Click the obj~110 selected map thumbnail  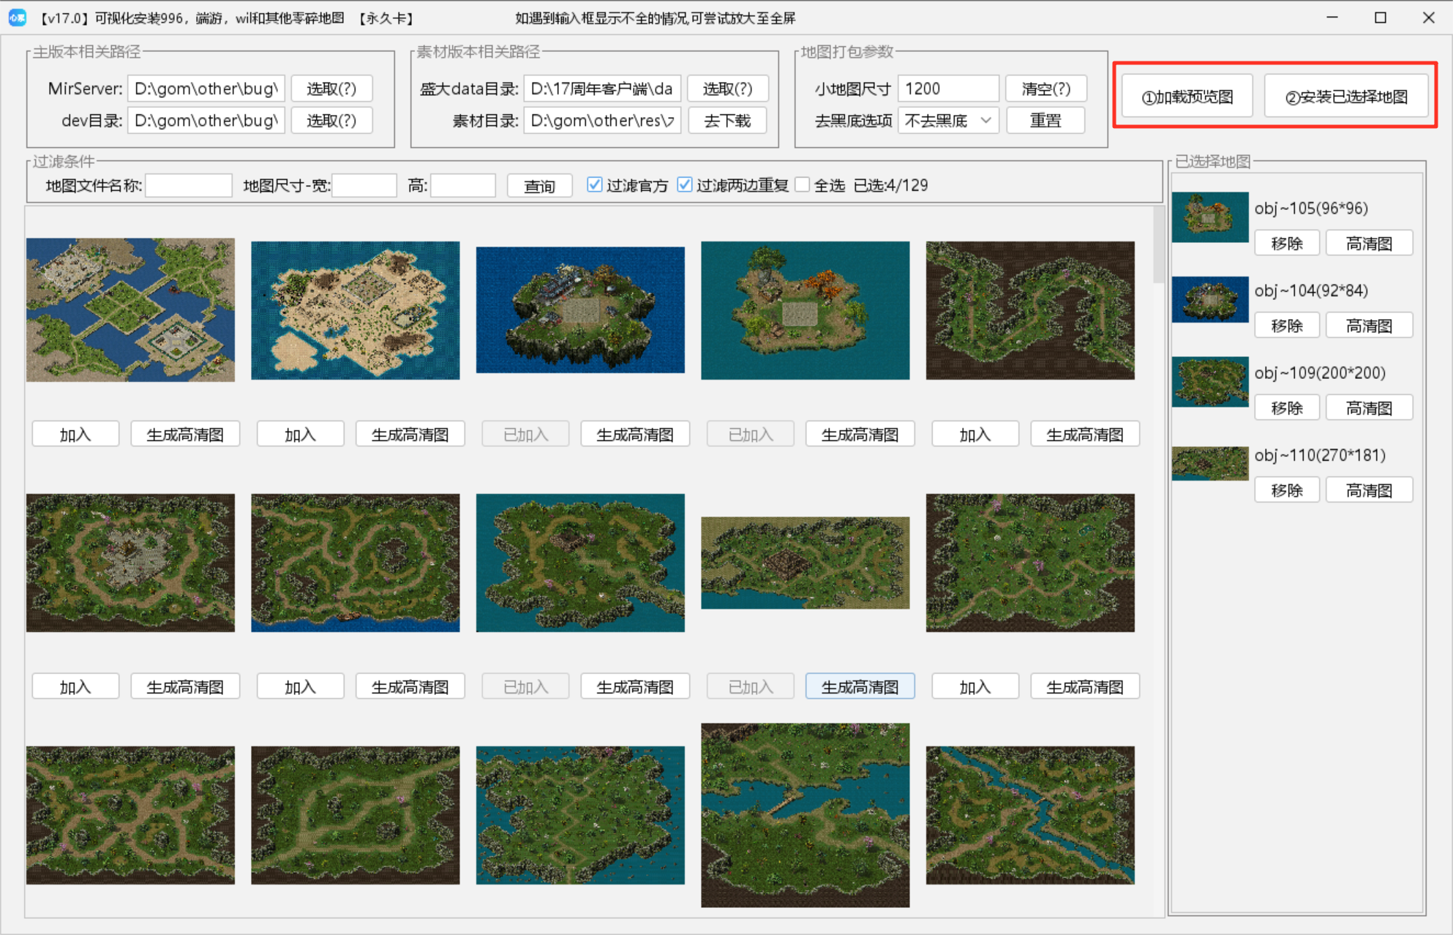[1209, 463]
